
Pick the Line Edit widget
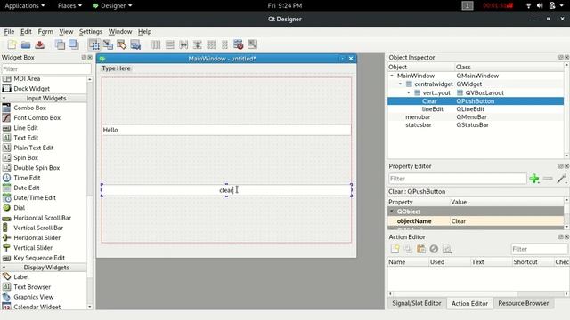pyautogui.click(x=26, y=128)
